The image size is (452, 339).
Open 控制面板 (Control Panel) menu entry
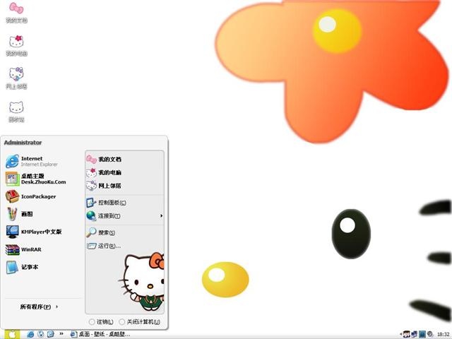[112, 202]
